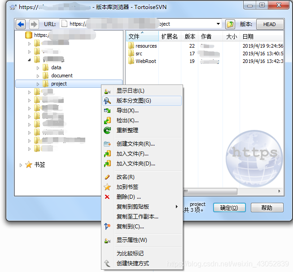
Task: Expand the project folder node
Action: pos(38,84)
